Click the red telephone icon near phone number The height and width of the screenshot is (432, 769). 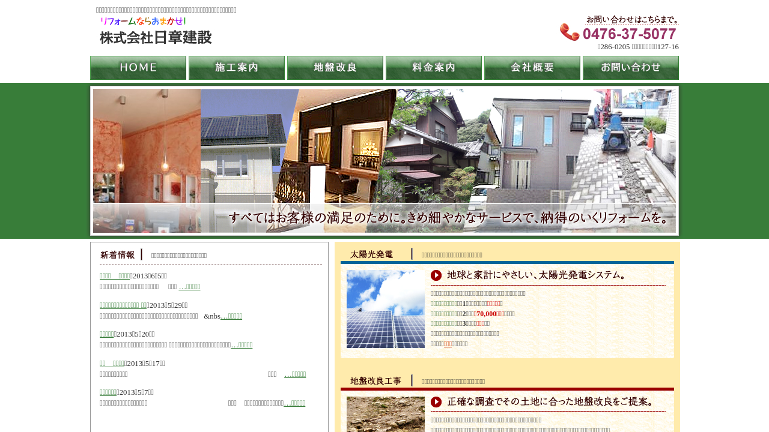tap(569, 32)
